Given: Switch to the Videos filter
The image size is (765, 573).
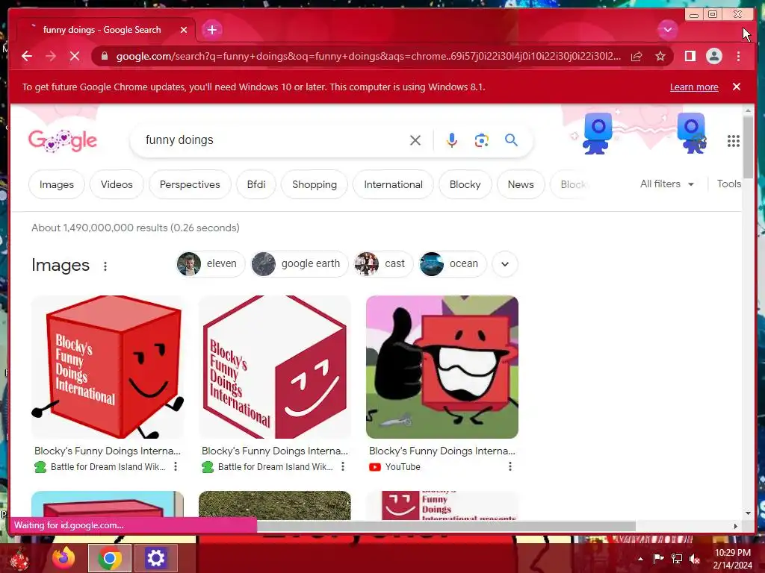Looking at the screenshot, I should click(117, 185).
